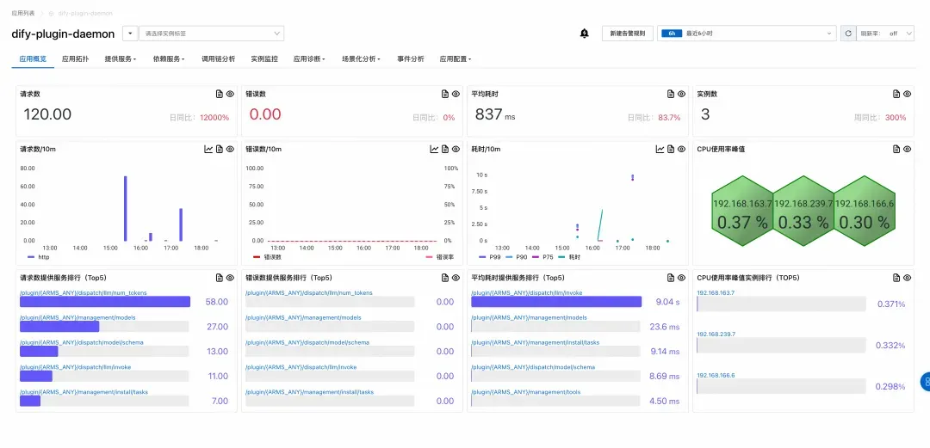Screen dimensions: 930x448
Task: Toggle eye icon on 实例数 card
Action: 907,94
